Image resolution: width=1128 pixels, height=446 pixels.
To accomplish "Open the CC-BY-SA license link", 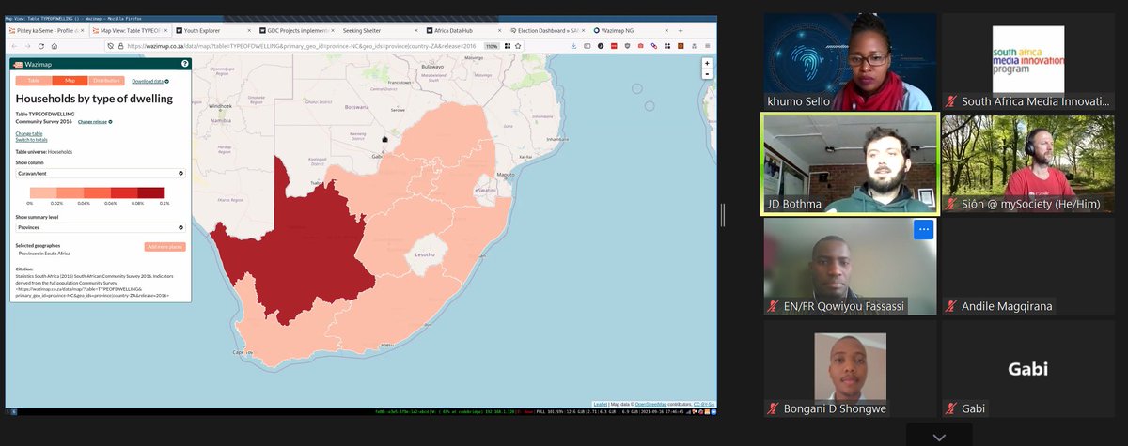I will tap(705, 404).
